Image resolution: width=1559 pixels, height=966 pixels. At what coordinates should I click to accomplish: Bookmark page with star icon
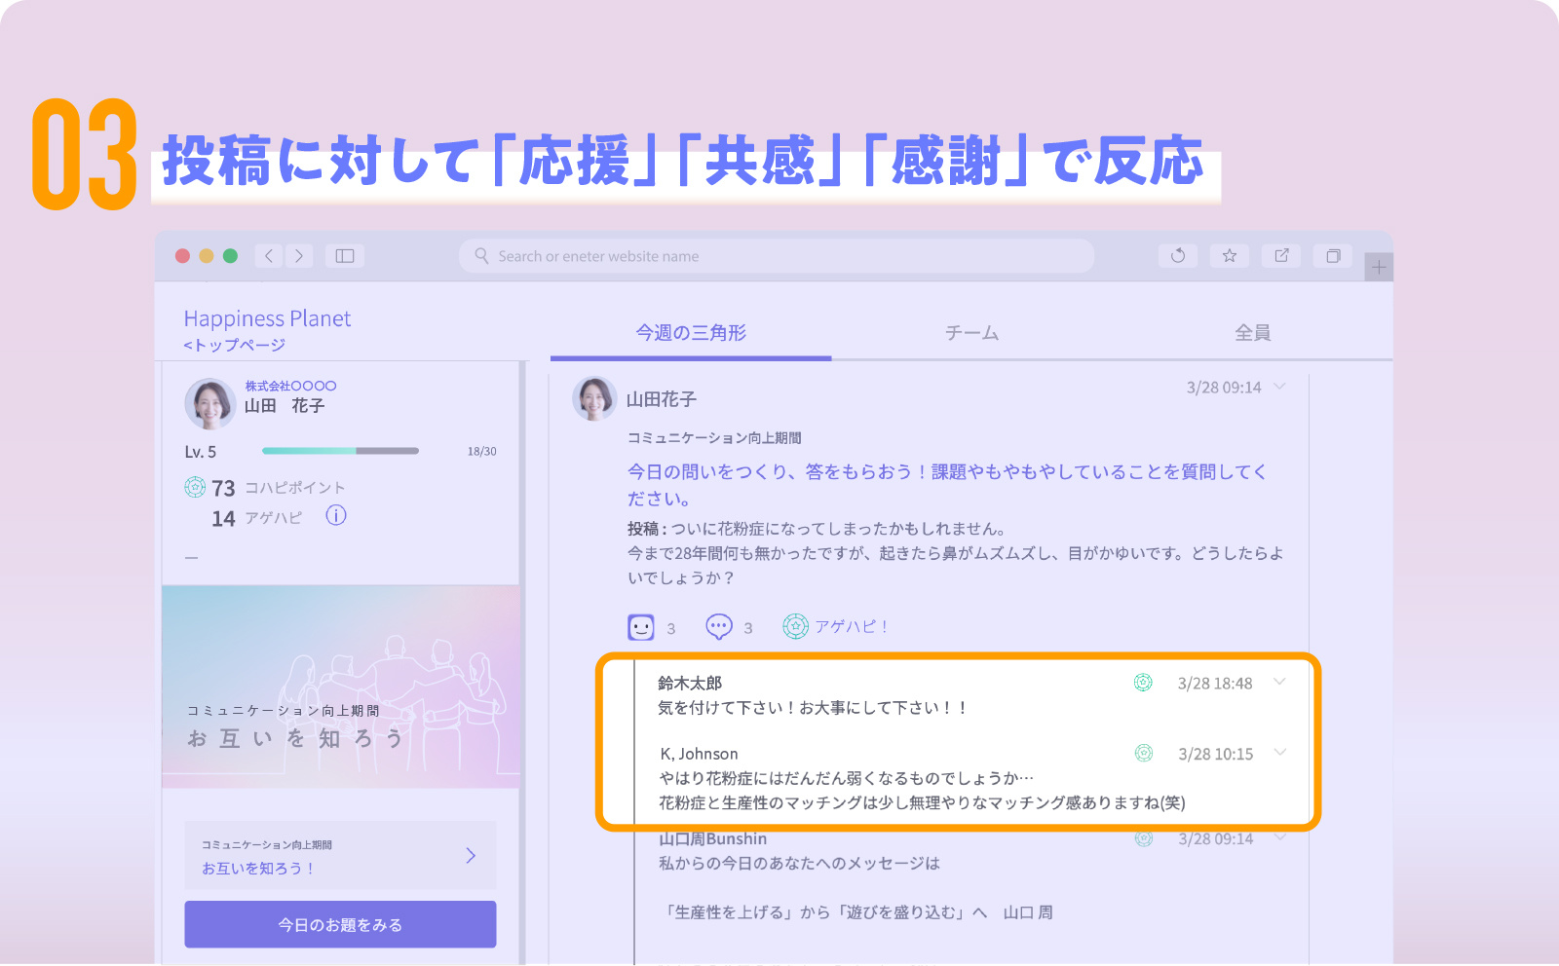[x=1230, y=256]
